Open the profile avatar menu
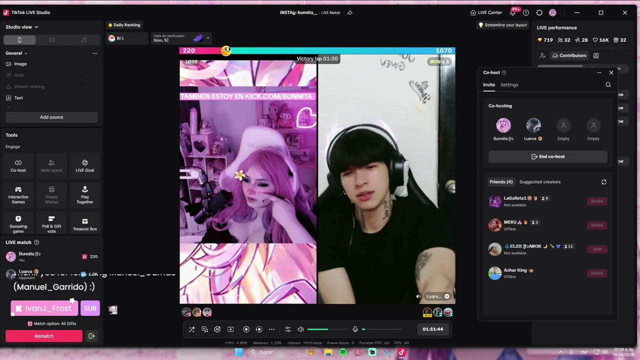The image size is (640, 360). (552, 12)
